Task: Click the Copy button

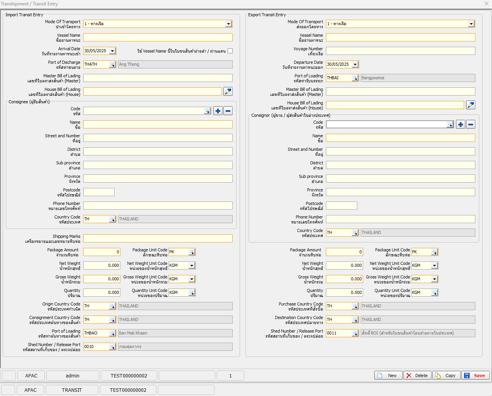Action: click(x=446, y=376)
